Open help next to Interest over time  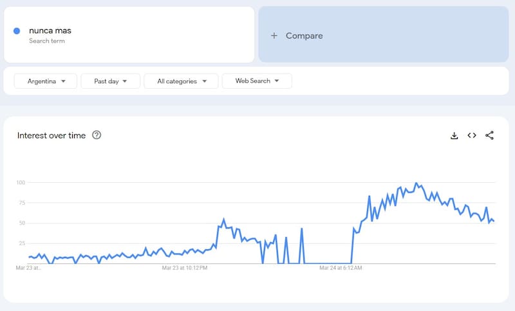[x=97, y=135]
